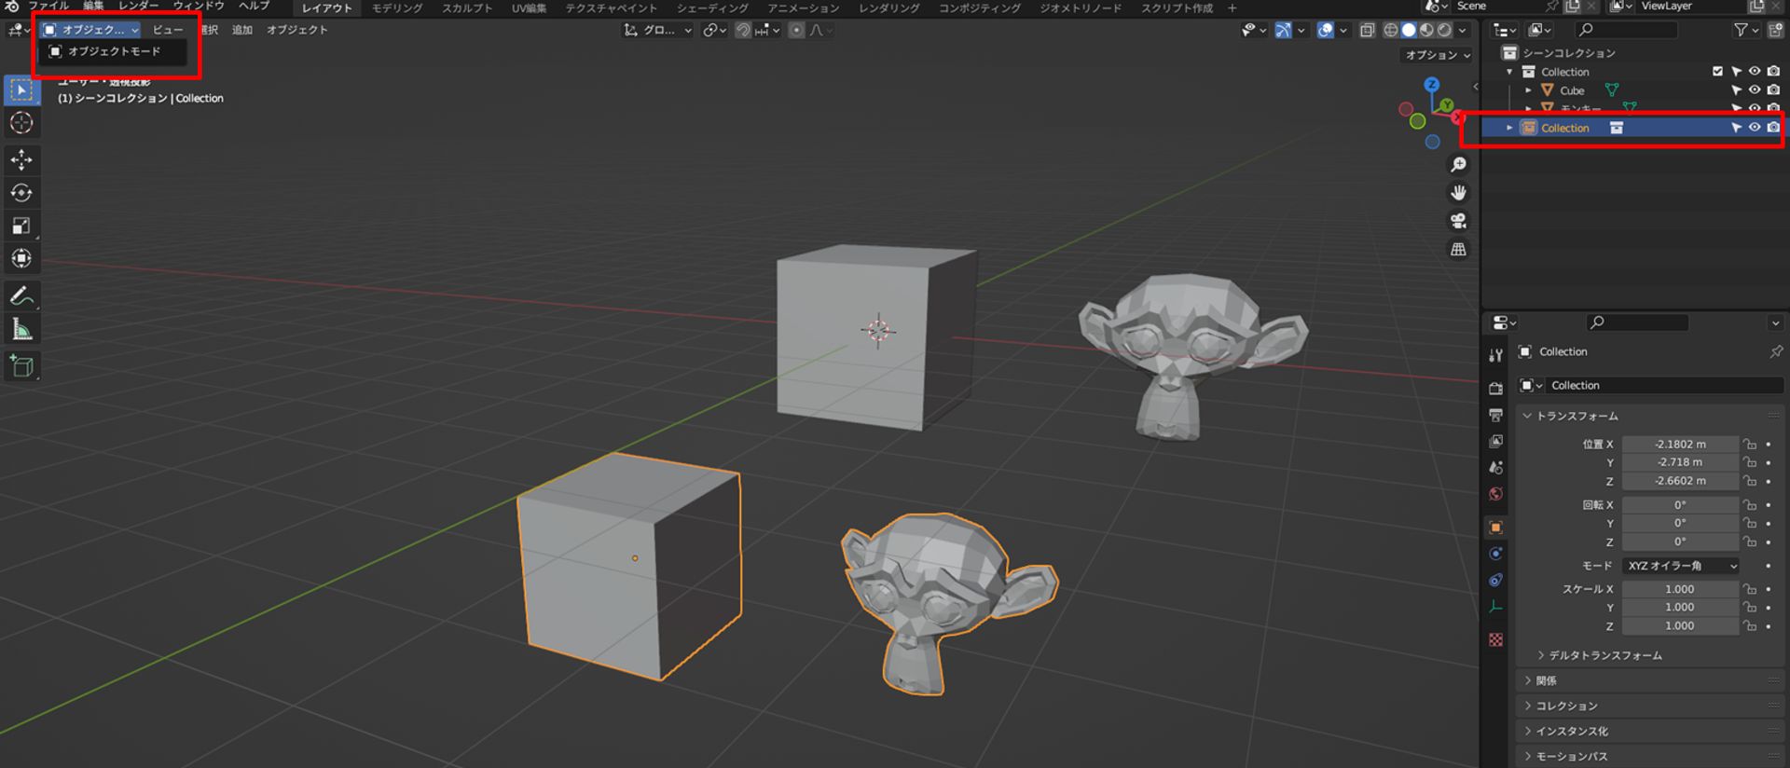
Task: Expand the インスタンス化 panel
Action: point(1564,731)
